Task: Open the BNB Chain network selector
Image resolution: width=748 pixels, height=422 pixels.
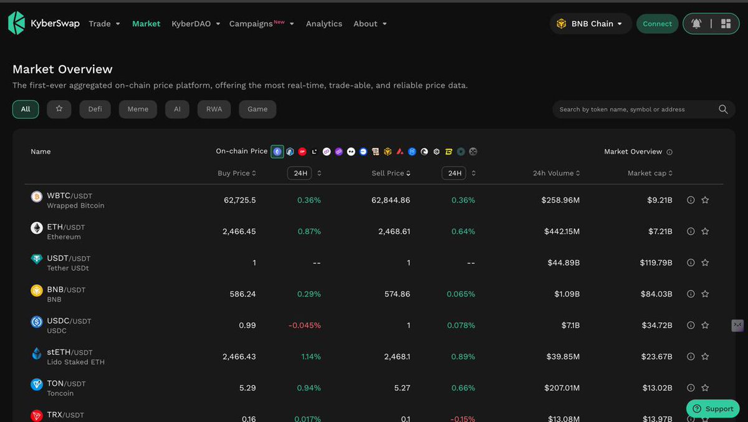Action: tap(590, 23)
